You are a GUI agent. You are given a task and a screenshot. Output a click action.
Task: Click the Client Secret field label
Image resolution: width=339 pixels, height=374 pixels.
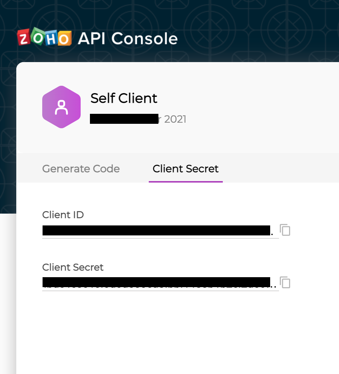click(73, 267)
